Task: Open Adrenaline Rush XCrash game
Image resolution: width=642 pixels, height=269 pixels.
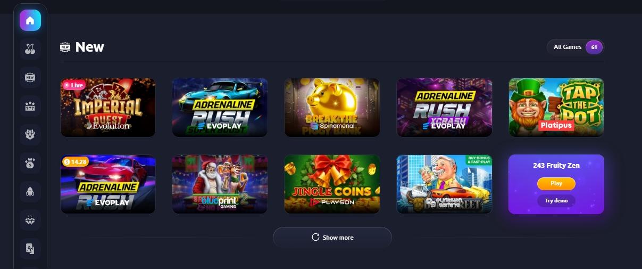Action: pos(444,108)
